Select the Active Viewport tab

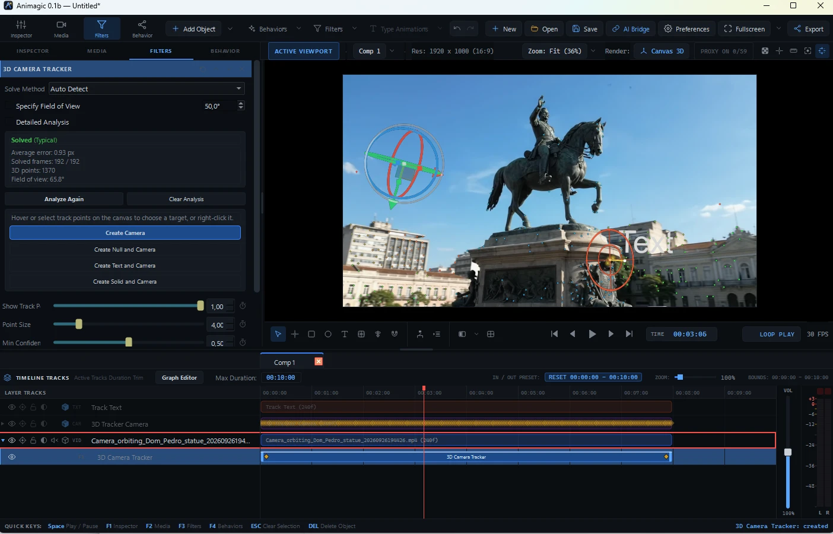coord(303,51)
